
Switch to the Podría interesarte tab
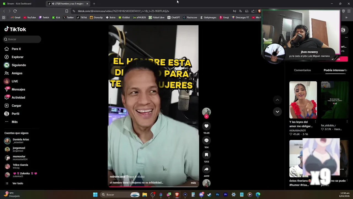pos(335,70)
